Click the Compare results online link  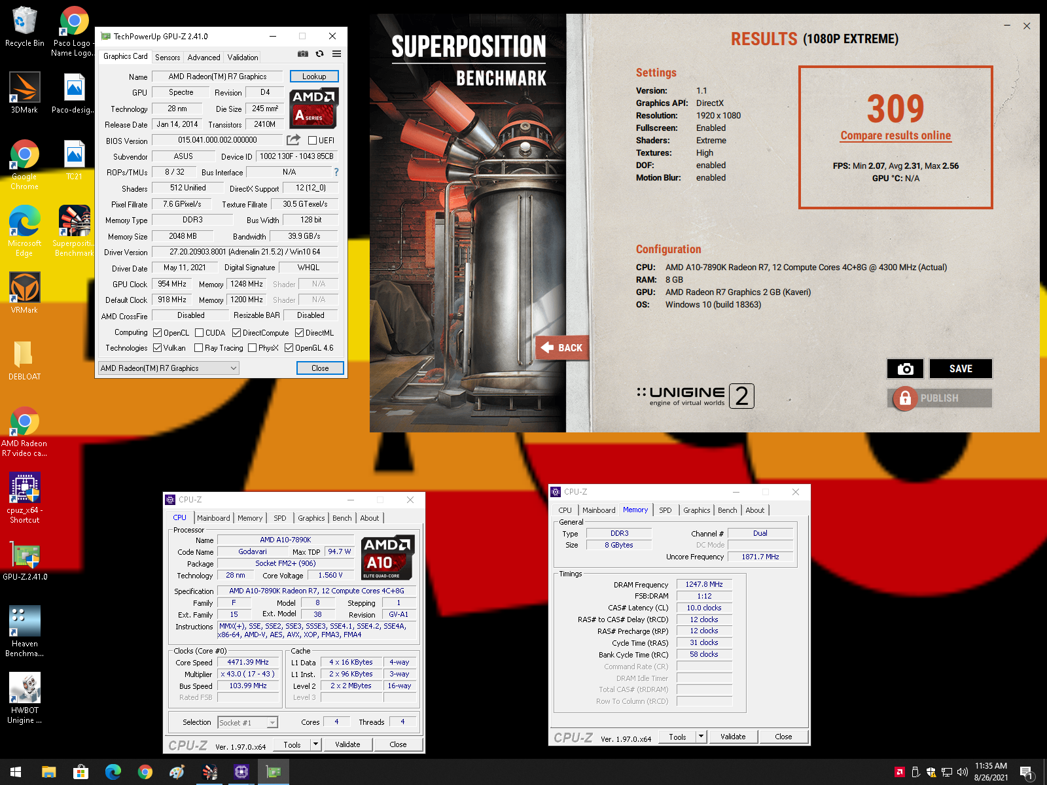click(x=896, y=135)
